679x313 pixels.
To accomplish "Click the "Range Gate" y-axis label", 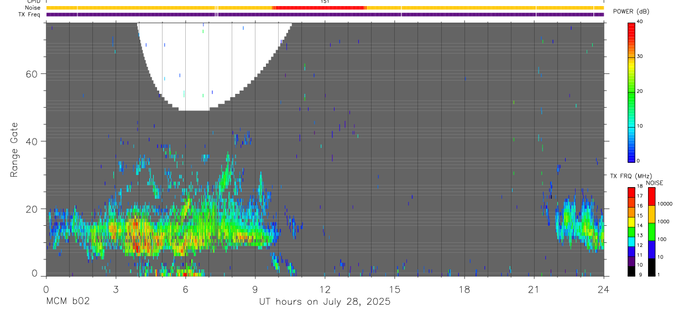I will tap(14, 150).
